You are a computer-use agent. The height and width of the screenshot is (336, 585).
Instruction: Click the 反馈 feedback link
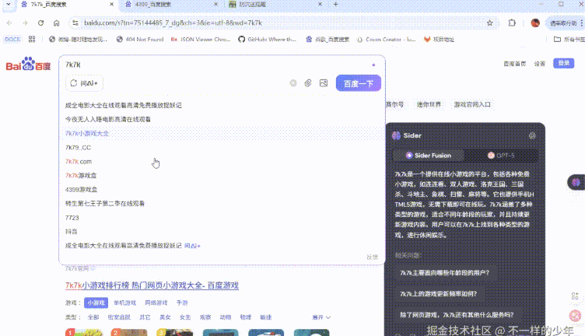[373, 257]
